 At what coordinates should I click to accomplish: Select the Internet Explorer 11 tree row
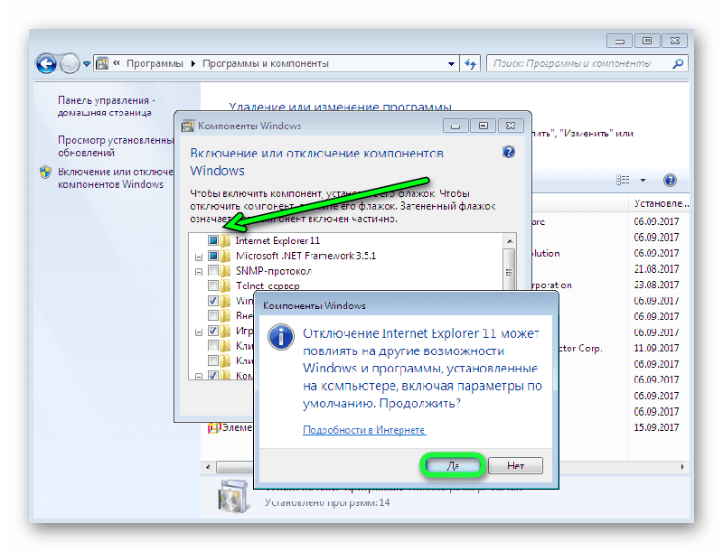tap(277, 240)
